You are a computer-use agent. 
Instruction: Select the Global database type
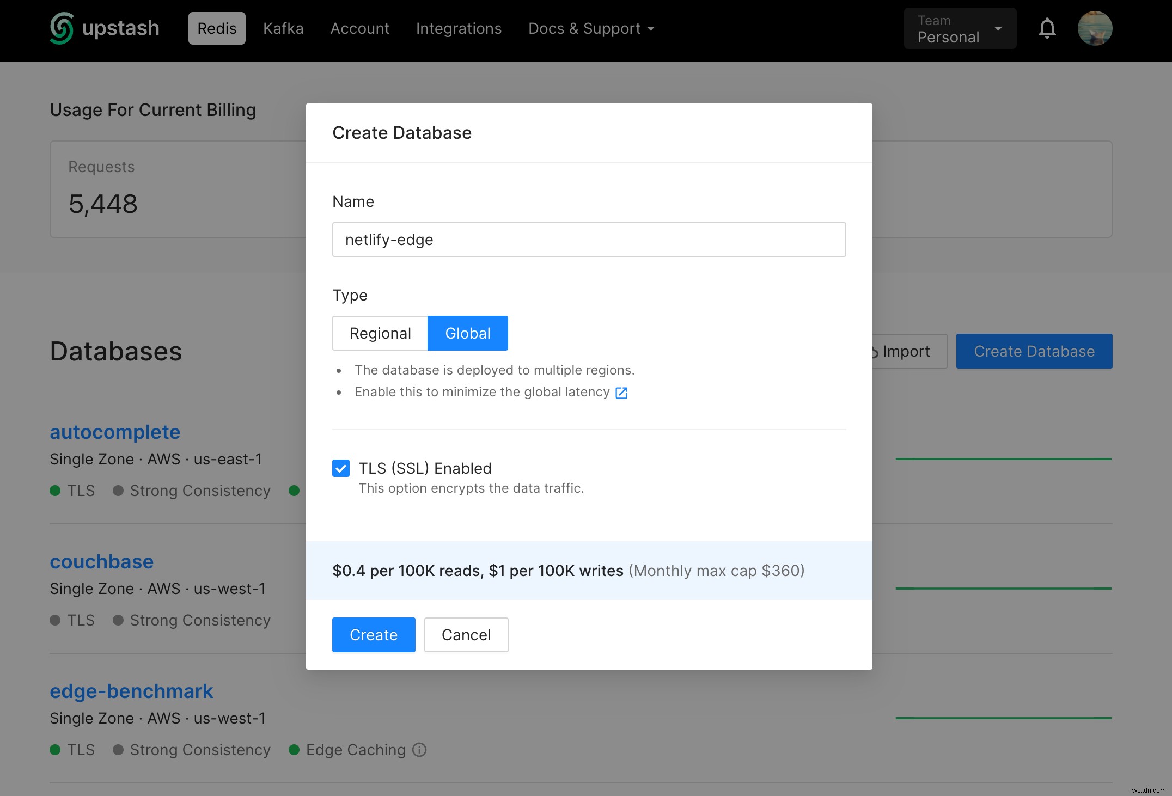[468, 332]
